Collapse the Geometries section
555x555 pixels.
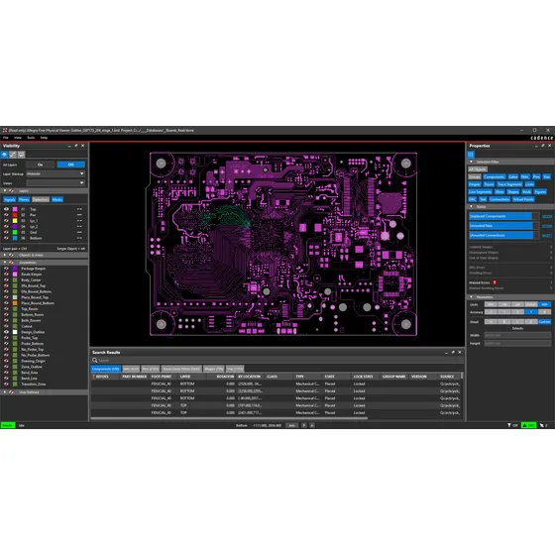[x=5, y=263]
